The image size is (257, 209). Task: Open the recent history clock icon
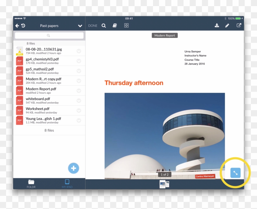click(23, 26)
